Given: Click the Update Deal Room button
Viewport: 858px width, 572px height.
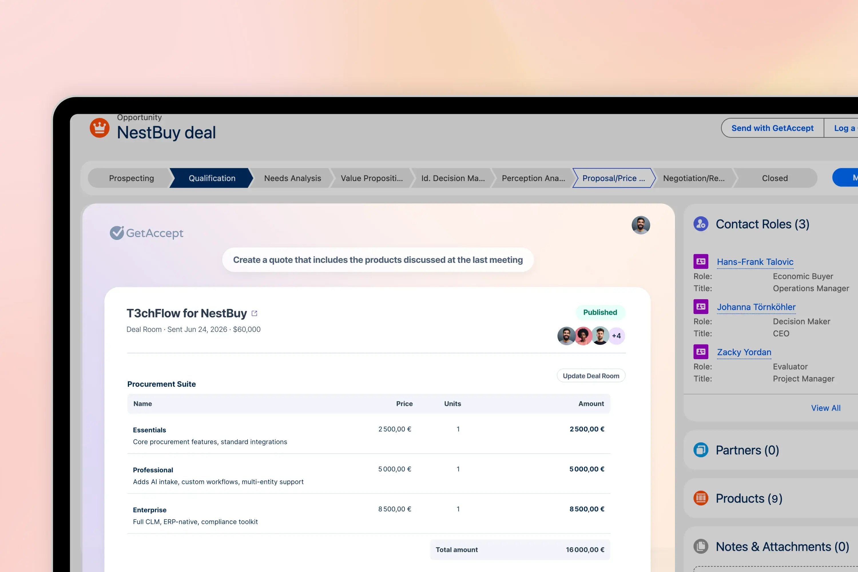Looking at the screenshot, I should [591, 376].
